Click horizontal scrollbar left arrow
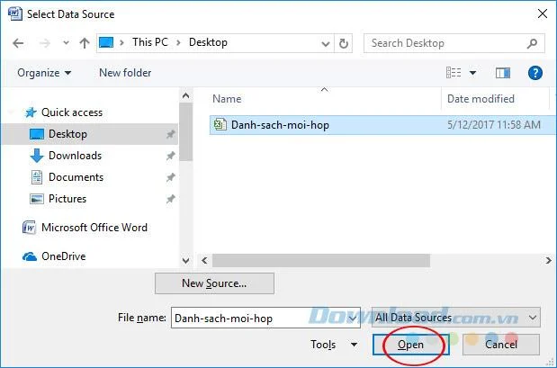Viewport: 557px width, 368px height. (x=204, y=260)
